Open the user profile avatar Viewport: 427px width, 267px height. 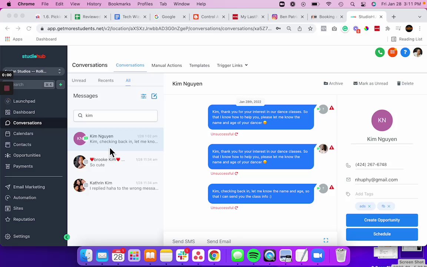pyautogui.click(x=418, y=52)
